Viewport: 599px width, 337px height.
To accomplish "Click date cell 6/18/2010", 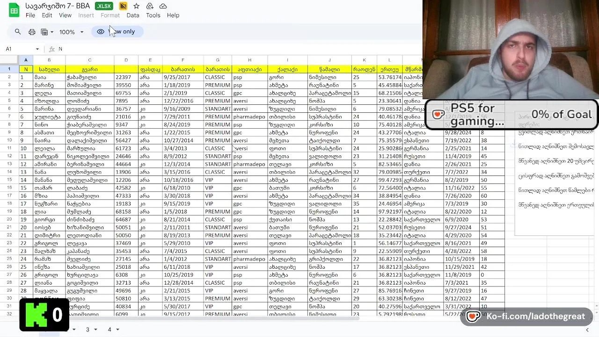I will [x=183, y=188].
